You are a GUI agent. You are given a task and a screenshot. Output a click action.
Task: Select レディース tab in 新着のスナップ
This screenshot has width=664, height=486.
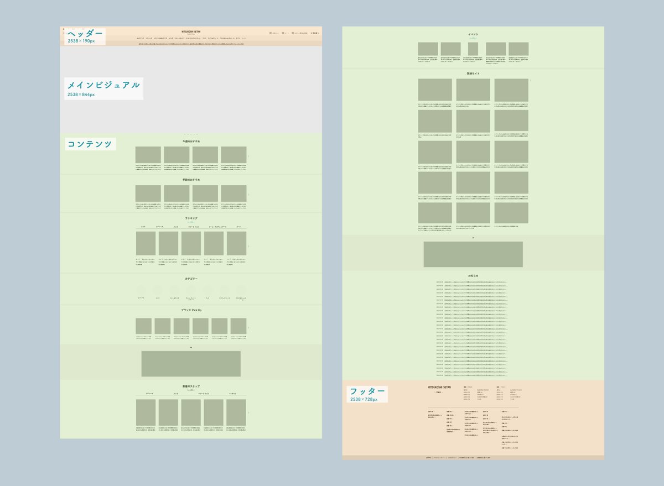pos(149,394)
